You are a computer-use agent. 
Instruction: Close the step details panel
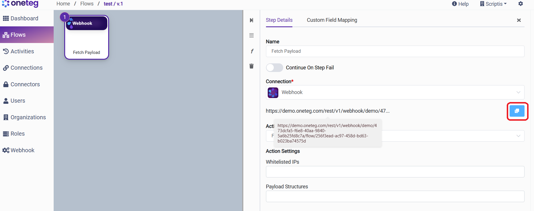tap(519, 20)
